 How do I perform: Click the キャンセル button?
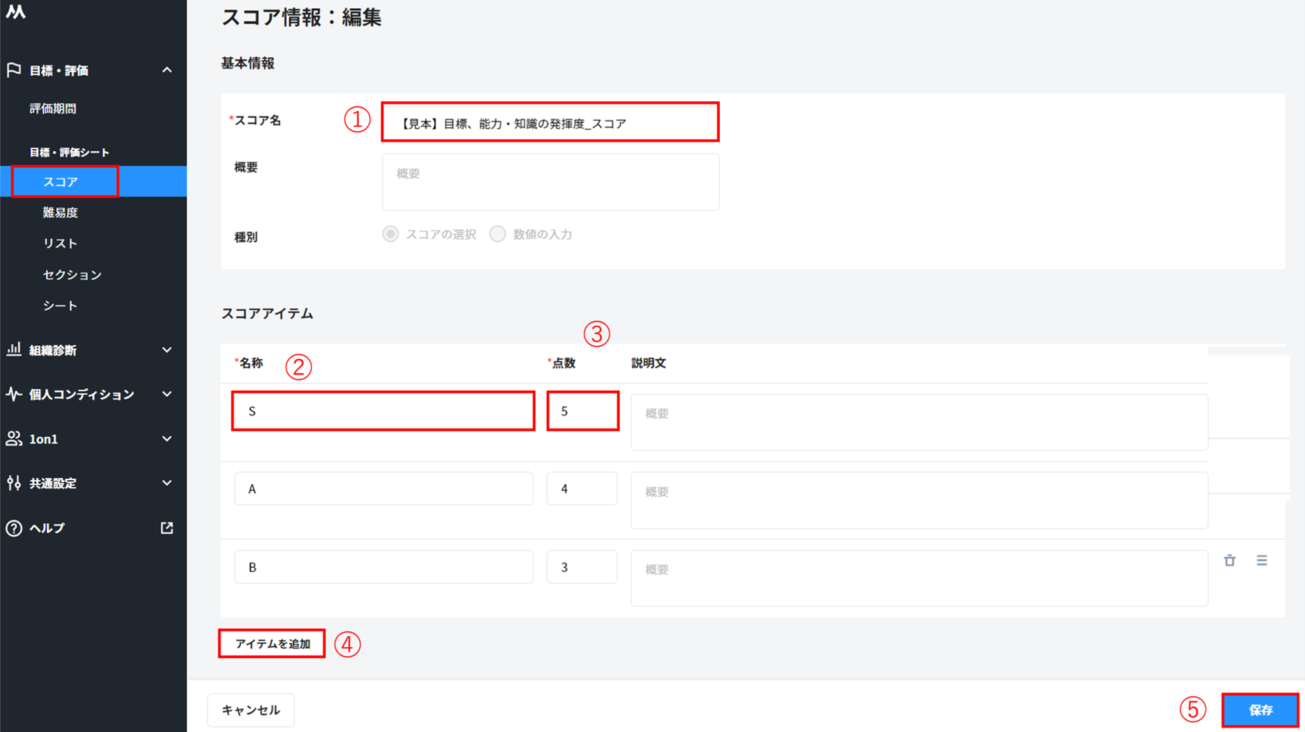pos(250,710)
